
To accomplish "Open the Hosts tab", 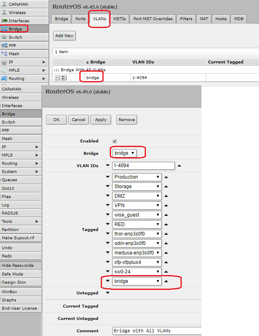I will click(221, 19).
